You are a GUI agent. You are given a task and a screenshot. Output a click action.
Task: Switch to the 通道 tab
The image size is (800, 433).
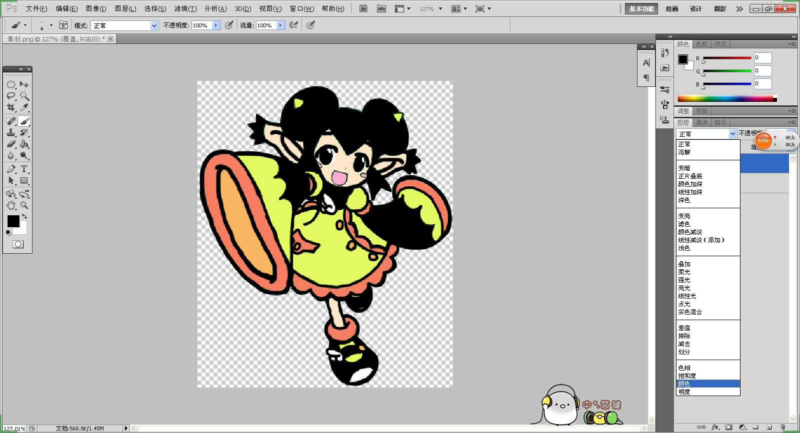click(x=701, y=122)
